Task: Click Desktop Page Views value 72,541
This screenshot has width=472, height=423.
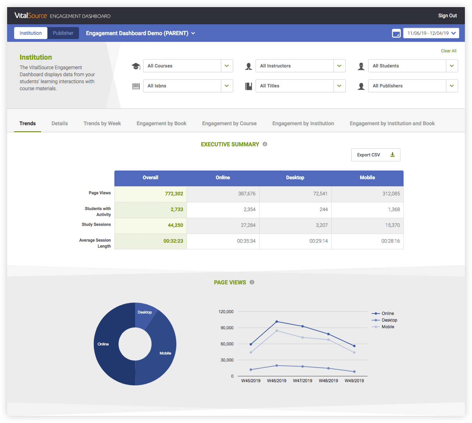Action: click(x=320, y=194)
